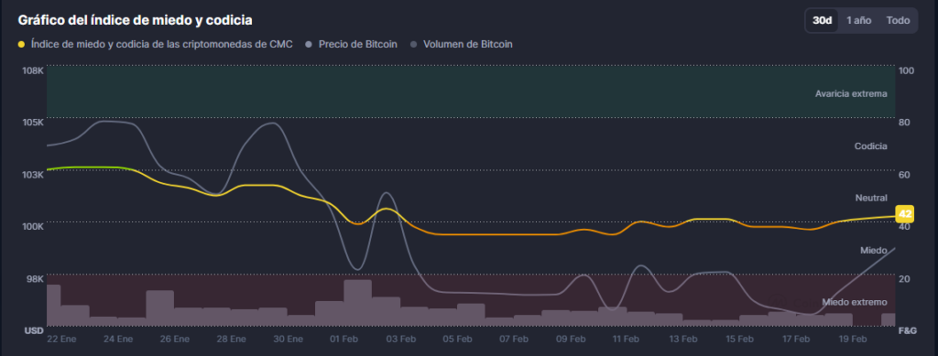Toggle the yellow CMC fear and greed index legend
938x356 pixels.
pos(156,44)
